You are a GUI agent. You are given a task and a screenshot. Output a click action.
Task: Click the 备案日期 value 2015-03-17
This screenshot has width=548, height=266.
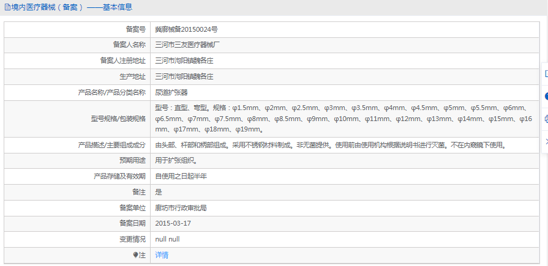tap(173, 223)
